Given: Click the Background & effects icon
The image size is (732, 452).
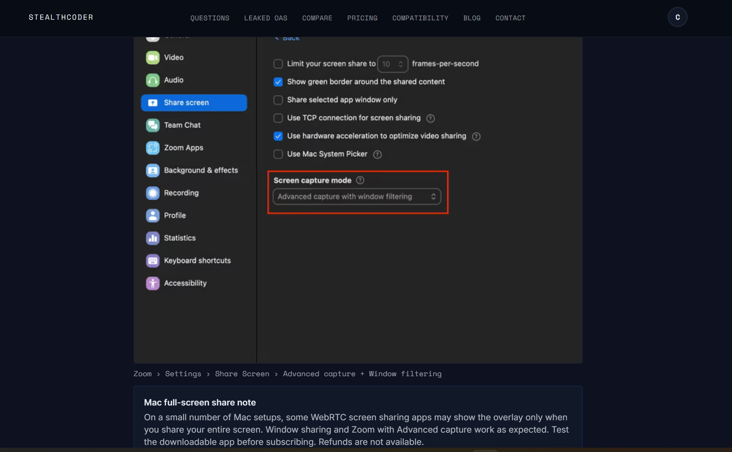Looking at the screenshot, I should pyautogui.click(x=153, y=170).
